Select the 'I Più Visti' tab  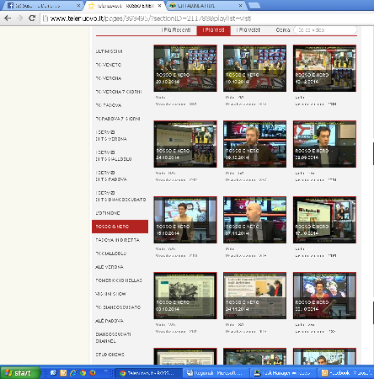(213, 30)
